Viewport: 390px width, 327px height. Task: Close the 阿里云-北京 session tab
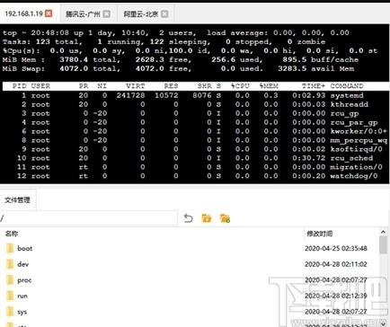pos(164,13)
